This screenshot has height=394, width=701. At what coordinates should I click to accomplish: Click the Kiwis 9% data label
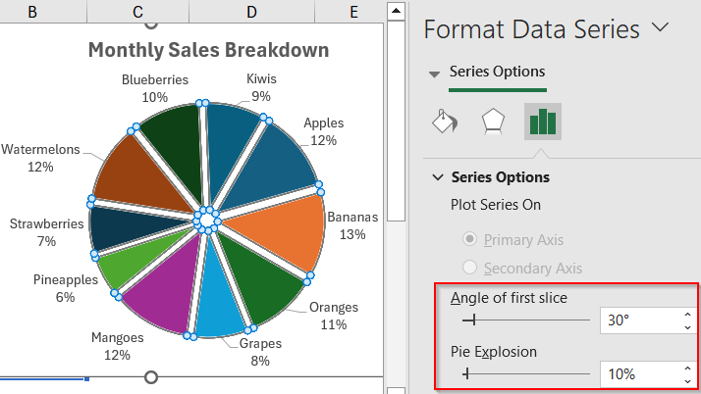(261, 87)
